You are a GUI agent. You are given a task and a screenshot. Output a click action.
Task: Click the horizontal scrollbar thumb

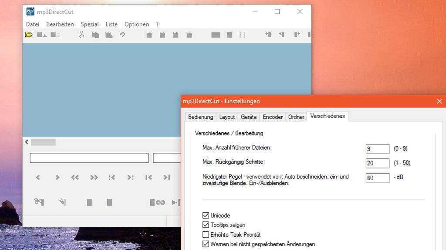point(43,142)
